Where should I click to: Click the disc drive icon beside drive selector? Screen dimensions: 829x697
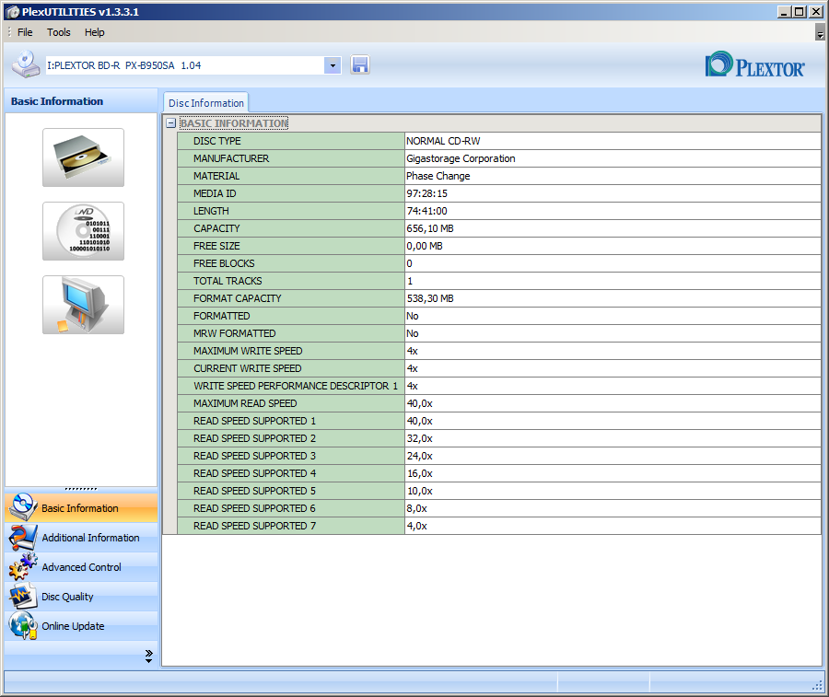coord(26,64)
